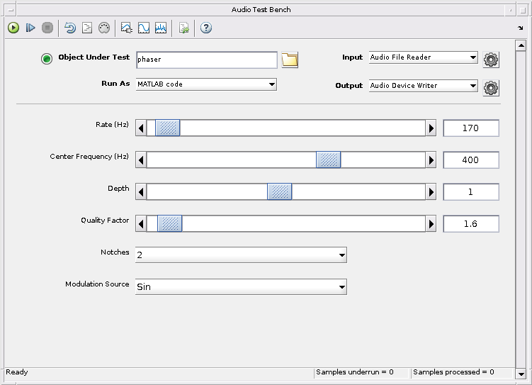Viewport: 532px width, 385px height.
Task: Click the Rate value field showing 170
Action: pos(471,128)
